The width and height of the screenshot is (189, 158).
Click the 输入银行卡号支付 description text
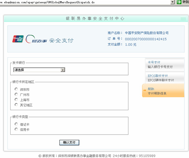(x=160, y=67)
